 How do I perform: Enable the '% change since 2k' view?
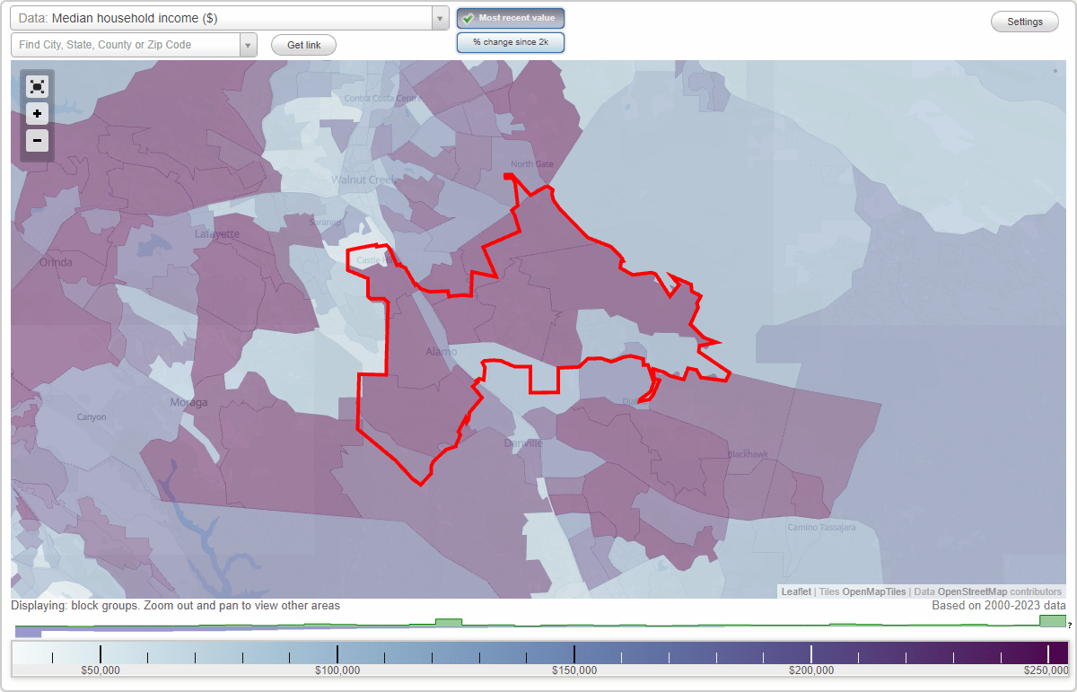coord(510,41)
